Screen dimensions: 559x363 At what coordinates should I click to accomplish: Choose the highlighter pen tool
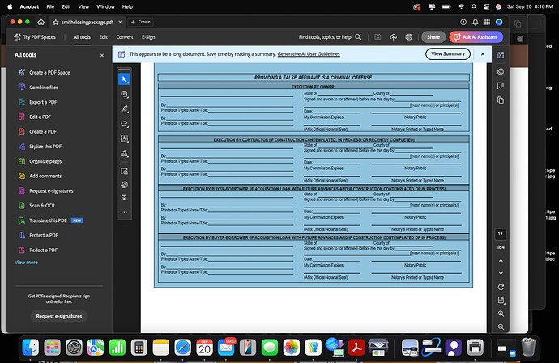coord(124,109)
